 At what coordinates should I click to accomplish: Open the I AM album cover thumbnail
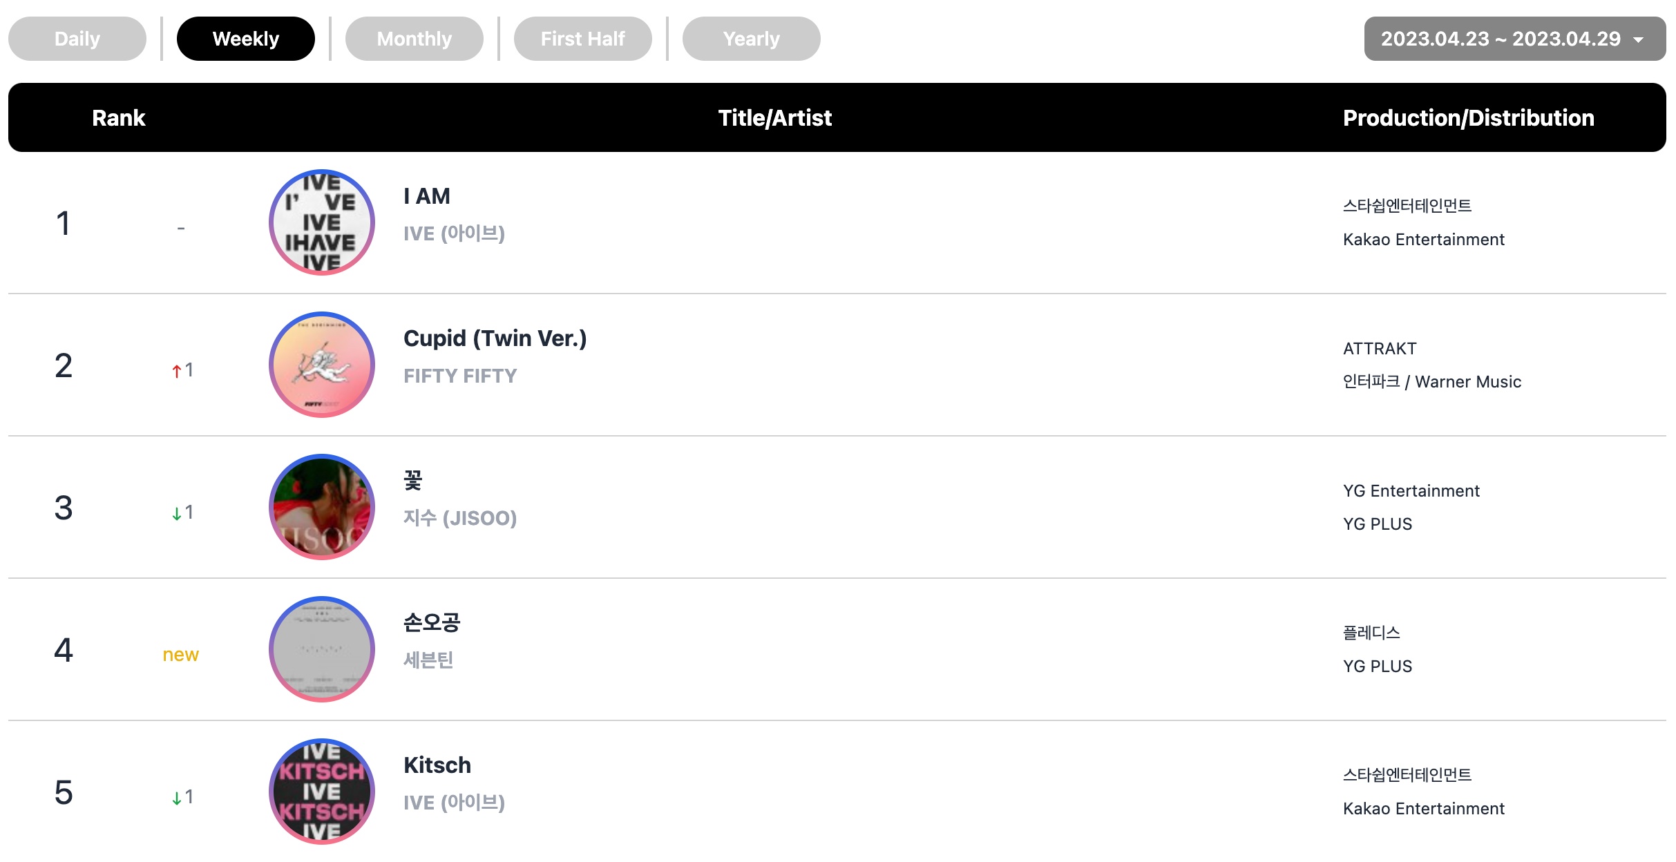point(321,222)
